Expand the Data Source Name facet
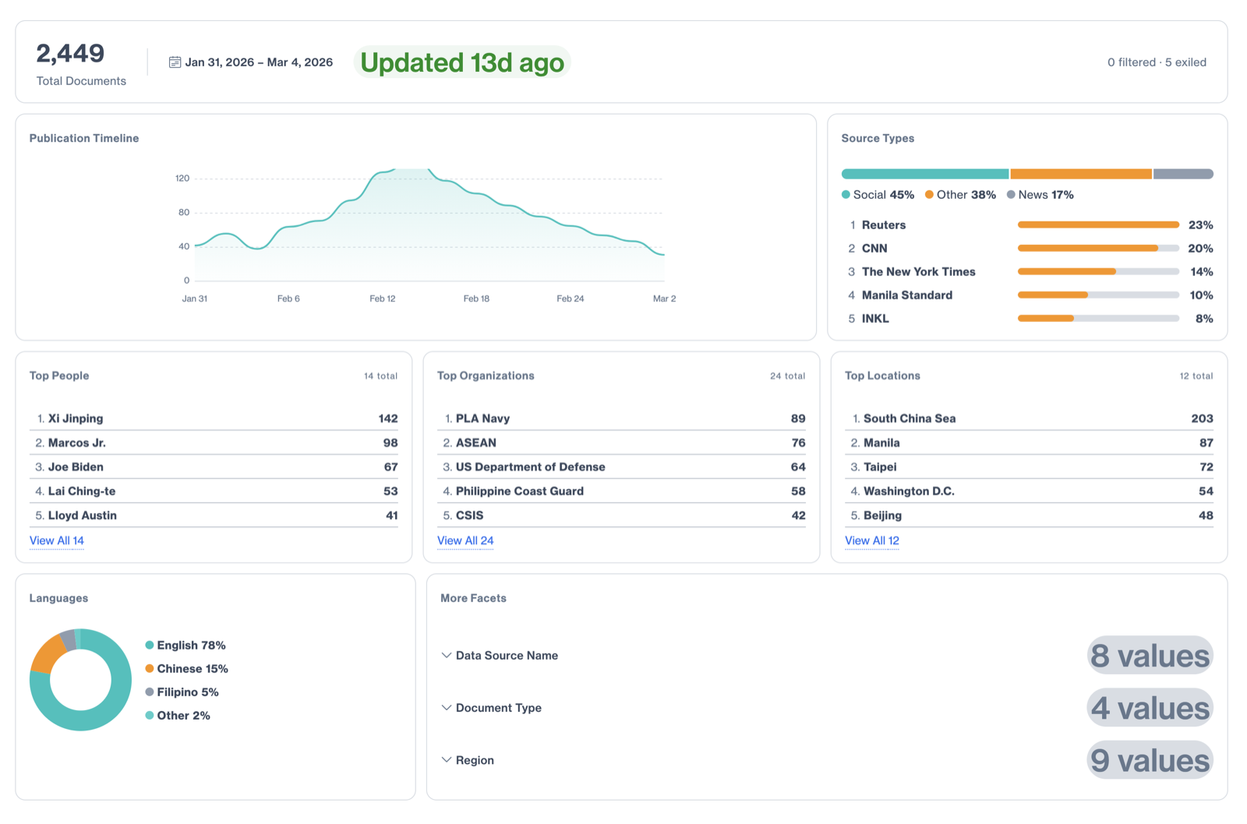Image resolution: width=1247 pixels, height=824 pixels. point(500,656)
